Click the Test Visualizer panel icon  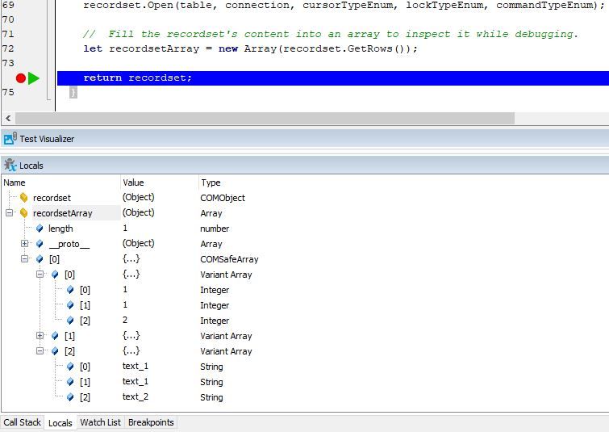tap(10, 139)
